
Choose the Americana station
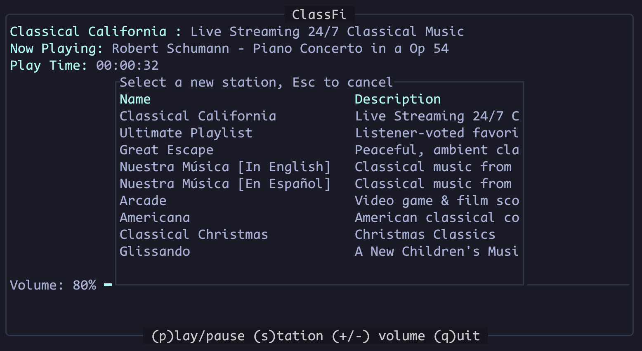[x=155, y=218]
